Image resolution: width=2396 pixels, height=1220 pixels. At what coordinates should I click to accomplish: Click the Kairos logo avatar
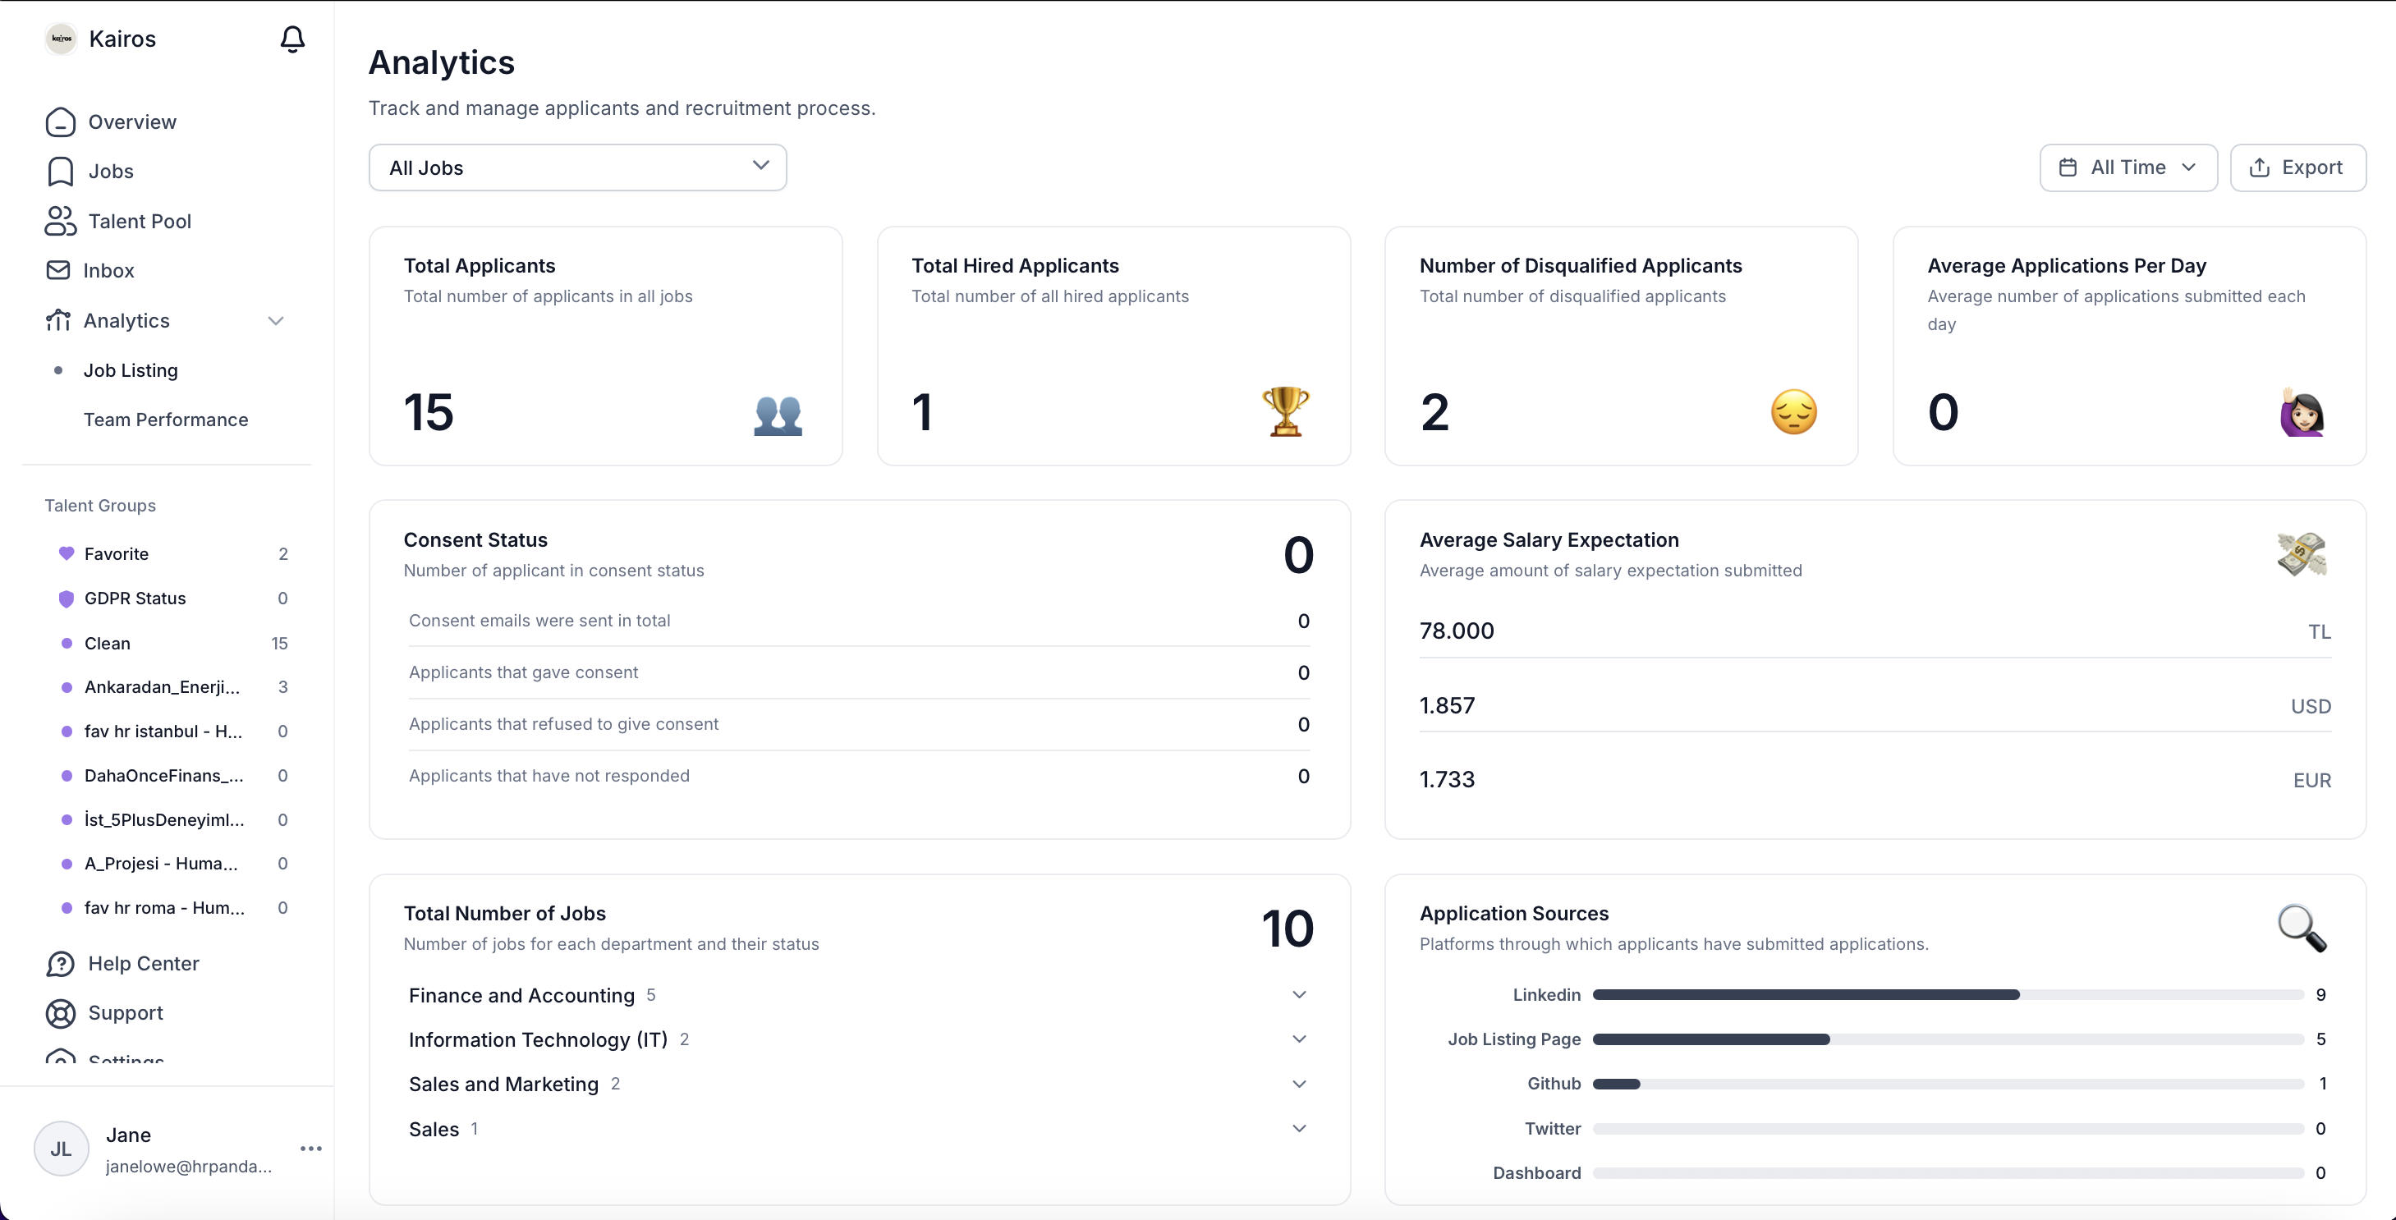62,39
